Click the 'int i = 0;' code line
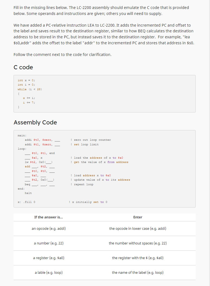Viewport: 210px width, 286px height. coord(26,85)
